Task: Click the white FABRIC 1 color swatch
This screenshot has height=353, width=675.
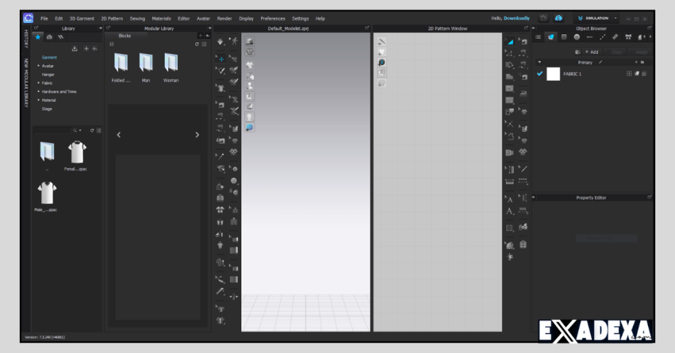Action: click(553, 74)
